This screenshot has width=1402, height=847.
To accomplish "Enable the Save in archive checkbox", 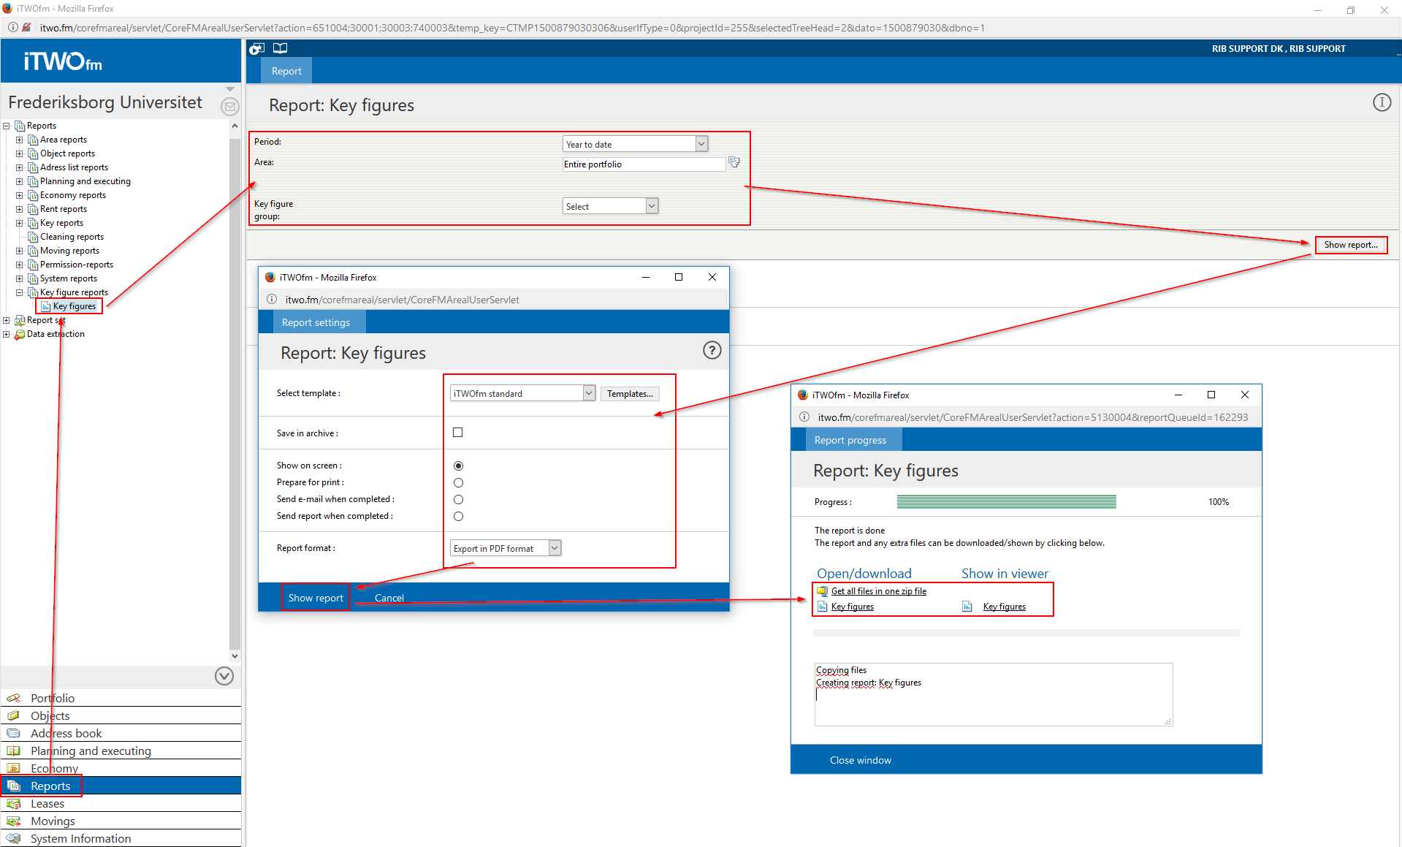I will [458, 433].
